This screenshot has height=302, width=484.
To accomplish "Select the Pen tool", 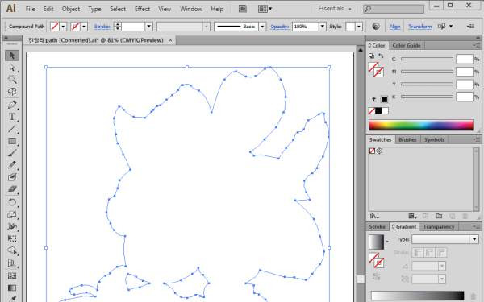I will pyautogui.click(x=12, y=105).
